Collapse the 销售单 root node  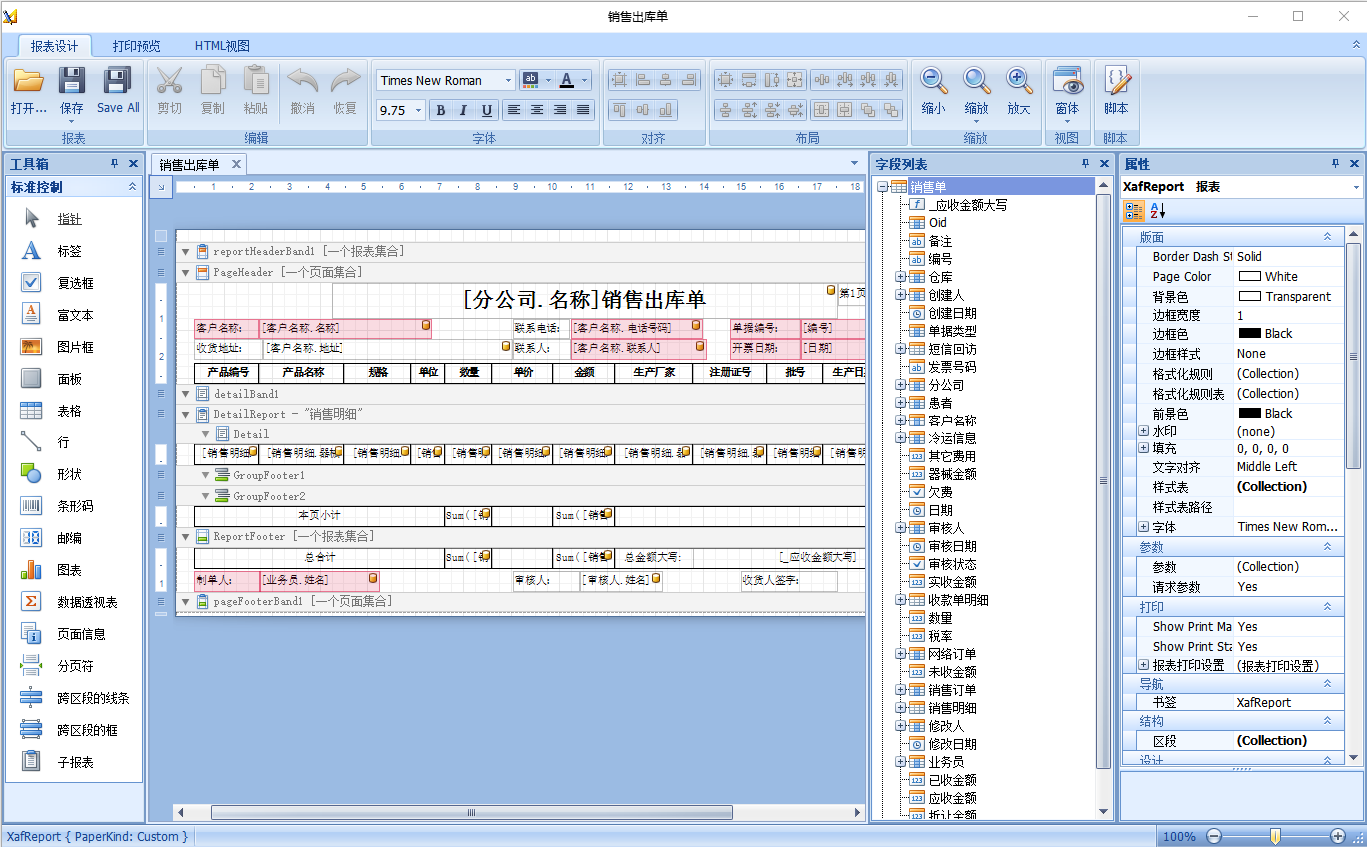pos(882,187)
